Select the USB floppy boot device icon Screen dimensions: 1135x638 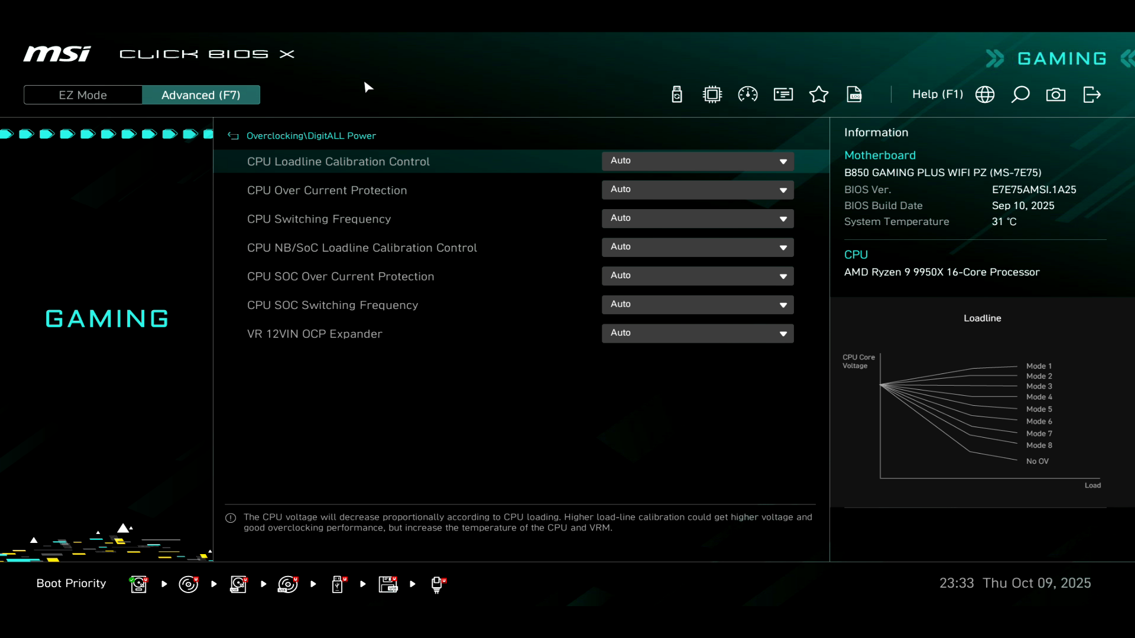388,584
